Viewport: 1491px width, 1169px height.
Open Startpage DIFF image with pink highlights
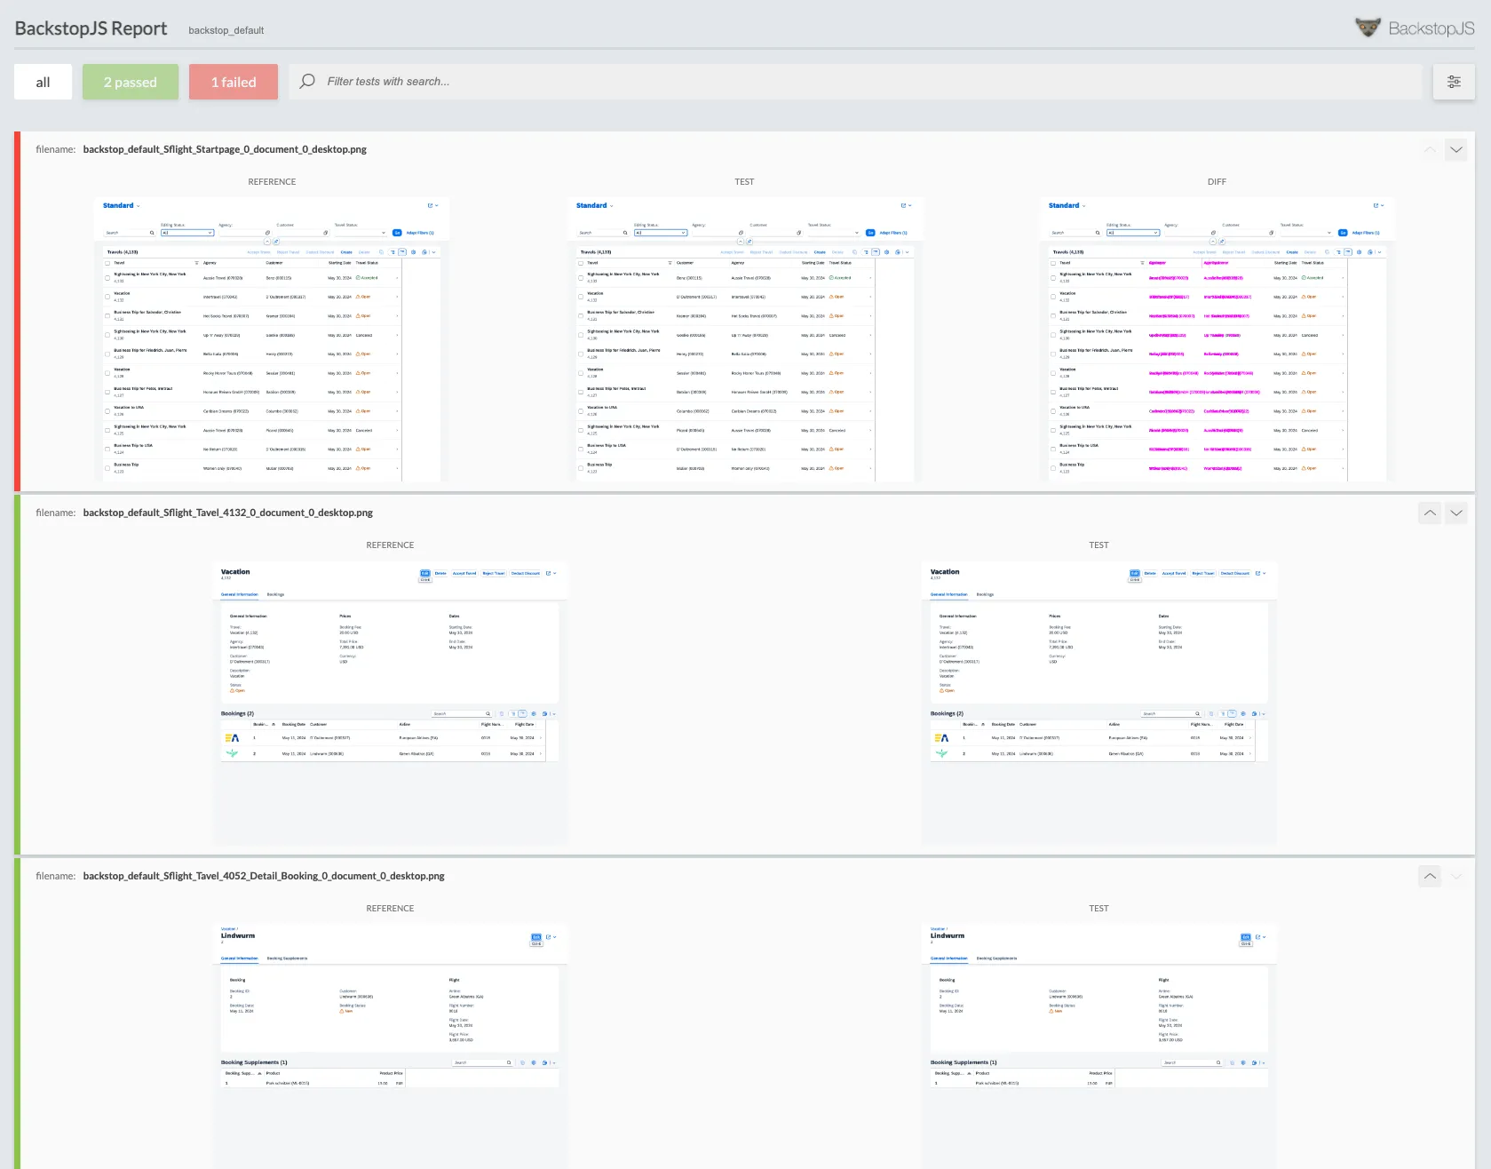(1217, 339)
